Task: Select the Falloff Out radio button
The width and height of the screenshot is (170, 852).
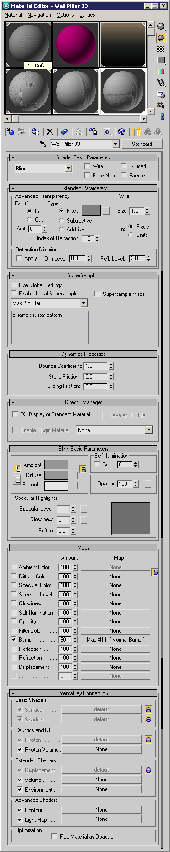Action: point(29,219)
